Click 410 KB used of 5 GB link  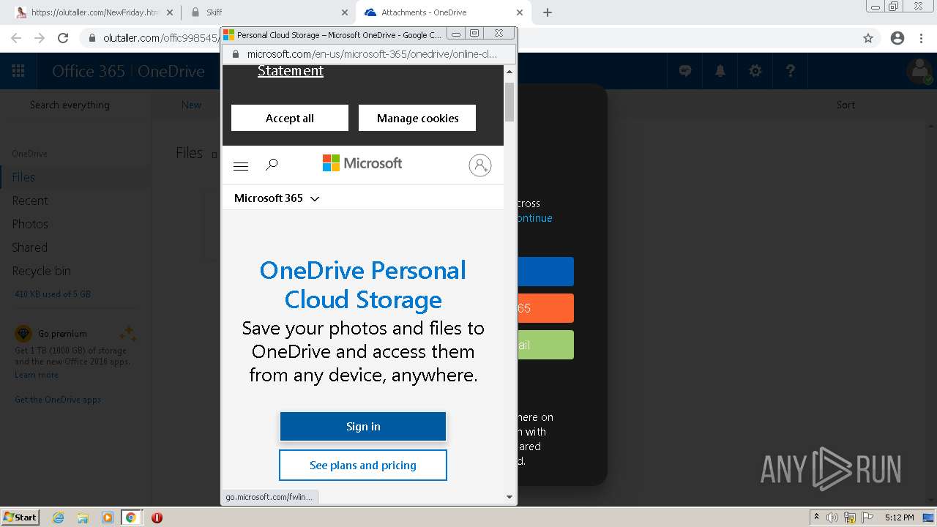point(53,294)
